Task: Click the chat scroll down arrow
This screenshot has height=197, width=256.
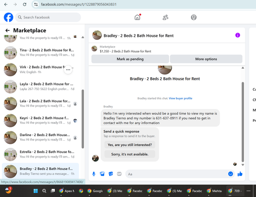Action: [243, 165]
